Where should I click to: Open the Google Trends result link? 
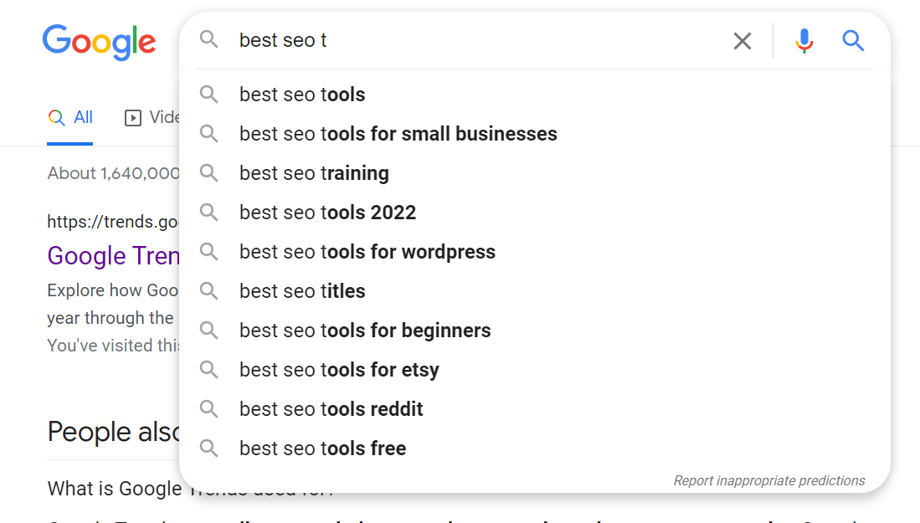pos(113,255)
